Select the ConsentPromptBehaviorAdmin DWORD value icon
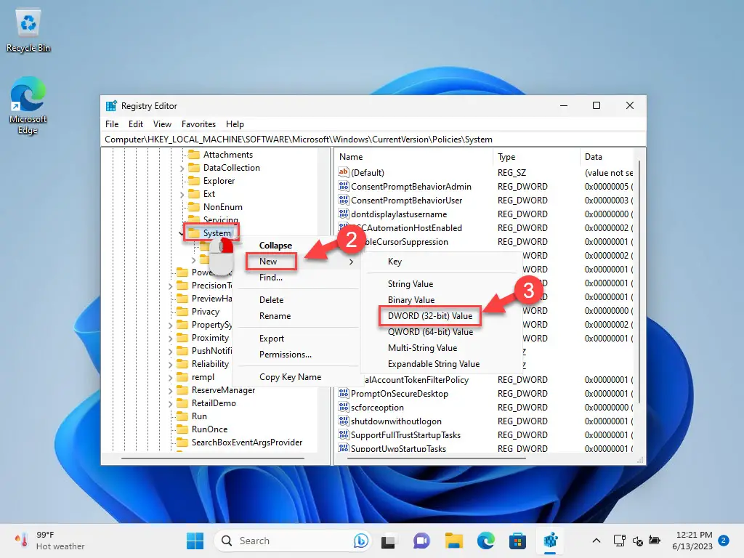This screenshot has height=558, width=744. pos(344,187)
